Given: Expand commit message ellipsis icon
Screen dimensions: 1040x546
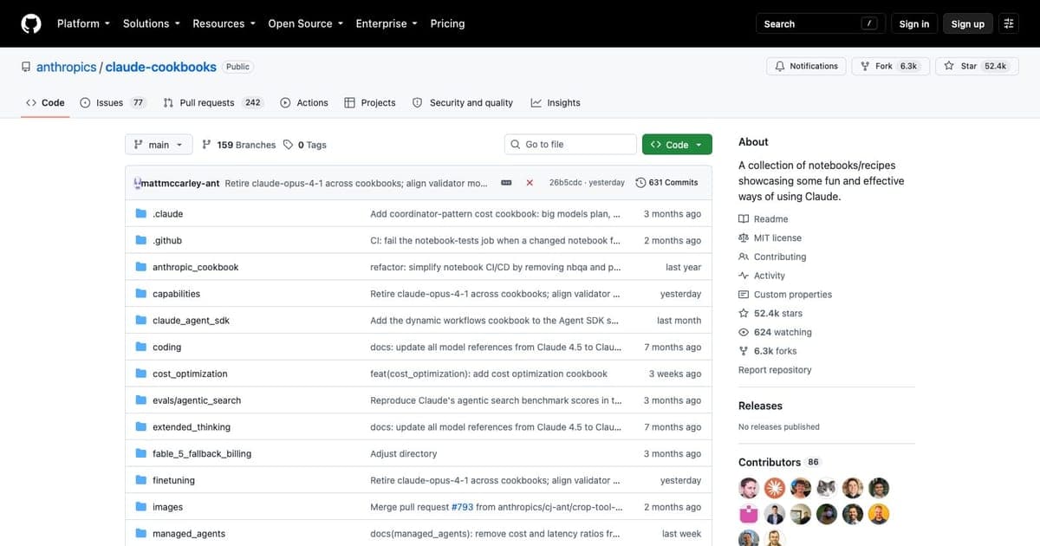Looking at the screenshot, I should (x=506, y=183).
